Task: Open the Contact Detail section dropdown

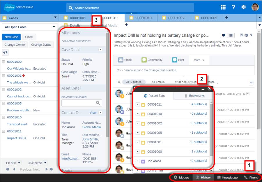Action: coord(100,113)
